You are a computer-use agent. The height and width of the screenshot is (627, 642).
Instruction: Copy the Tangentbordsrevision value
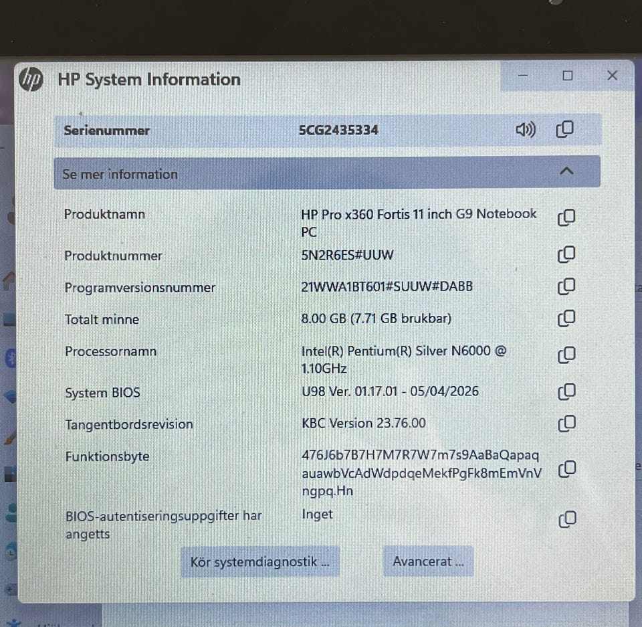(x=566, y=424)
